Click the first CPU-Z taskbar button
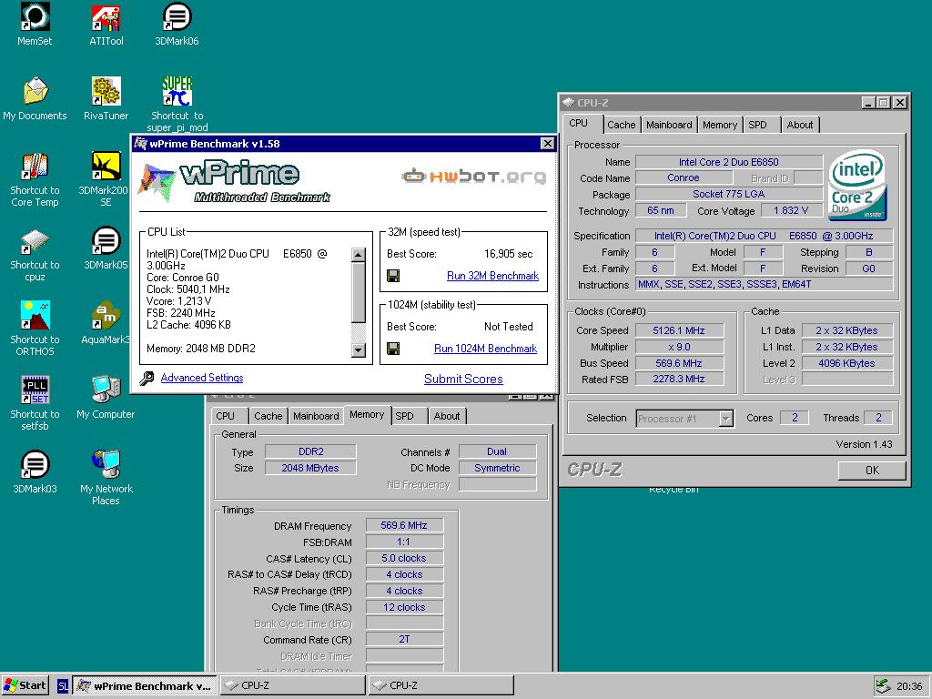The width and height of the screenshot is (932, 699). tap(292, 685)
